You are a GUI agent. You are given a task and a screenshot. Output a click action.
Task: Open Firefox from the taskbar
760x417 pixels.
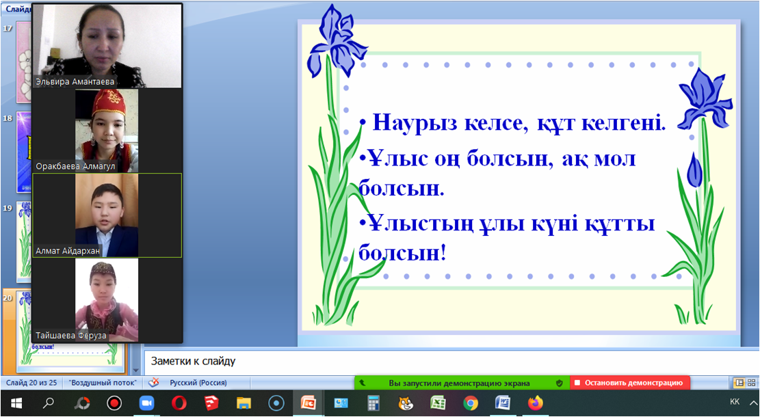[535, 403]
